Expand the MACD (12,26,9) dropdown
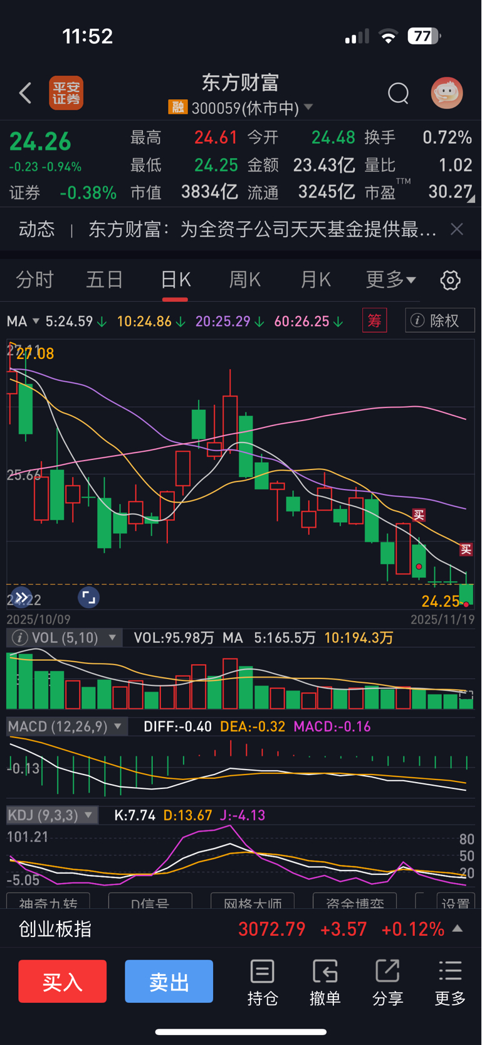 pyautogui.click(x=66, y=727)
